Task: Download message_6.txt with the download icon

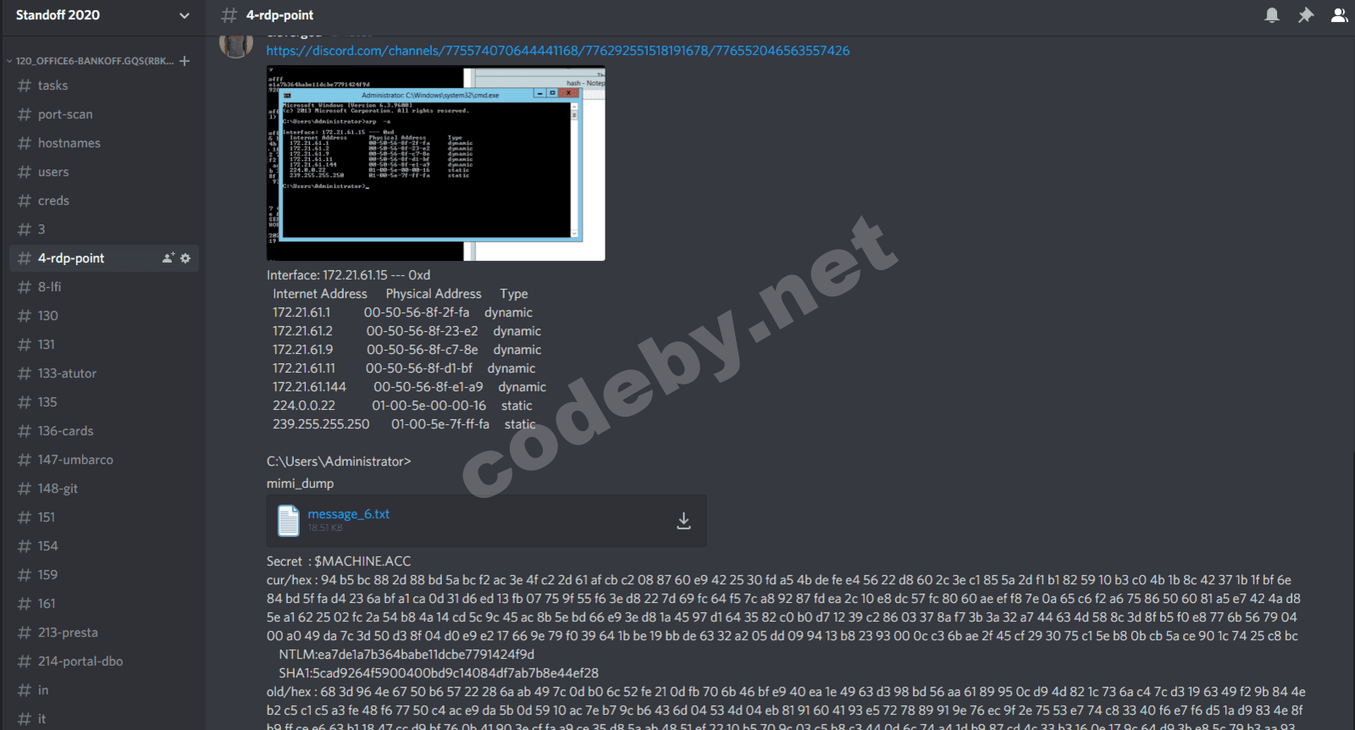Action: pyautogui.click(x=683, y=521)
